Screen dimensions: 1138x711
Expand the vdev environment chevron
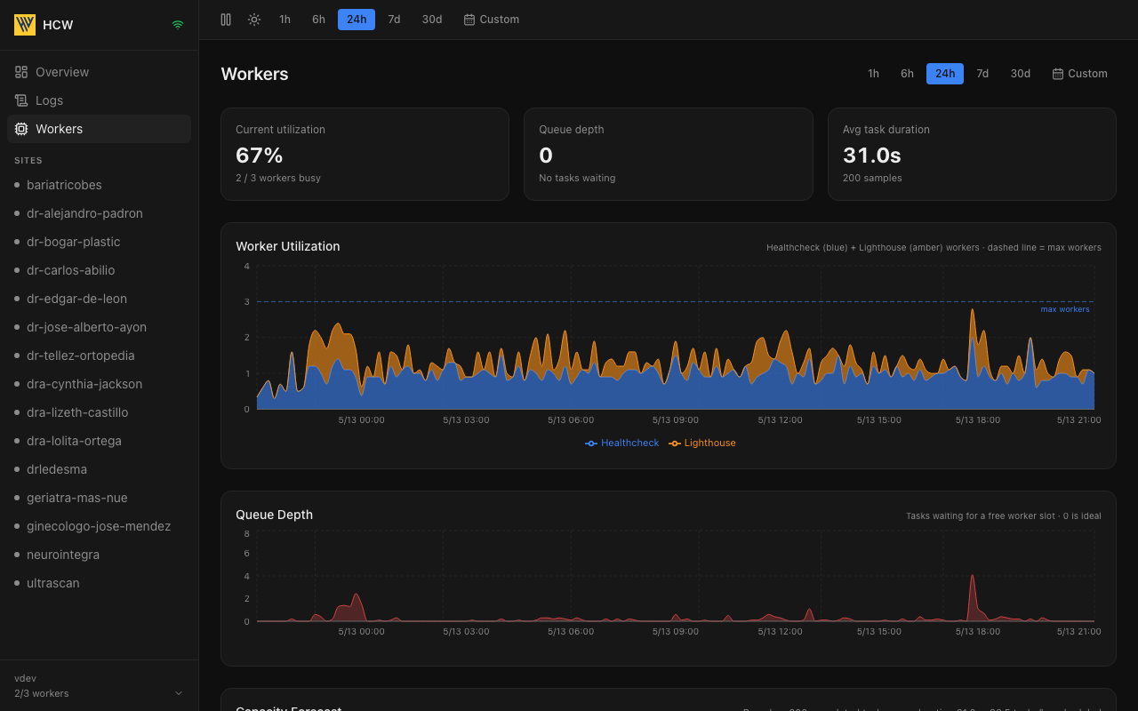pyautogui.click(x=178, y=693)
